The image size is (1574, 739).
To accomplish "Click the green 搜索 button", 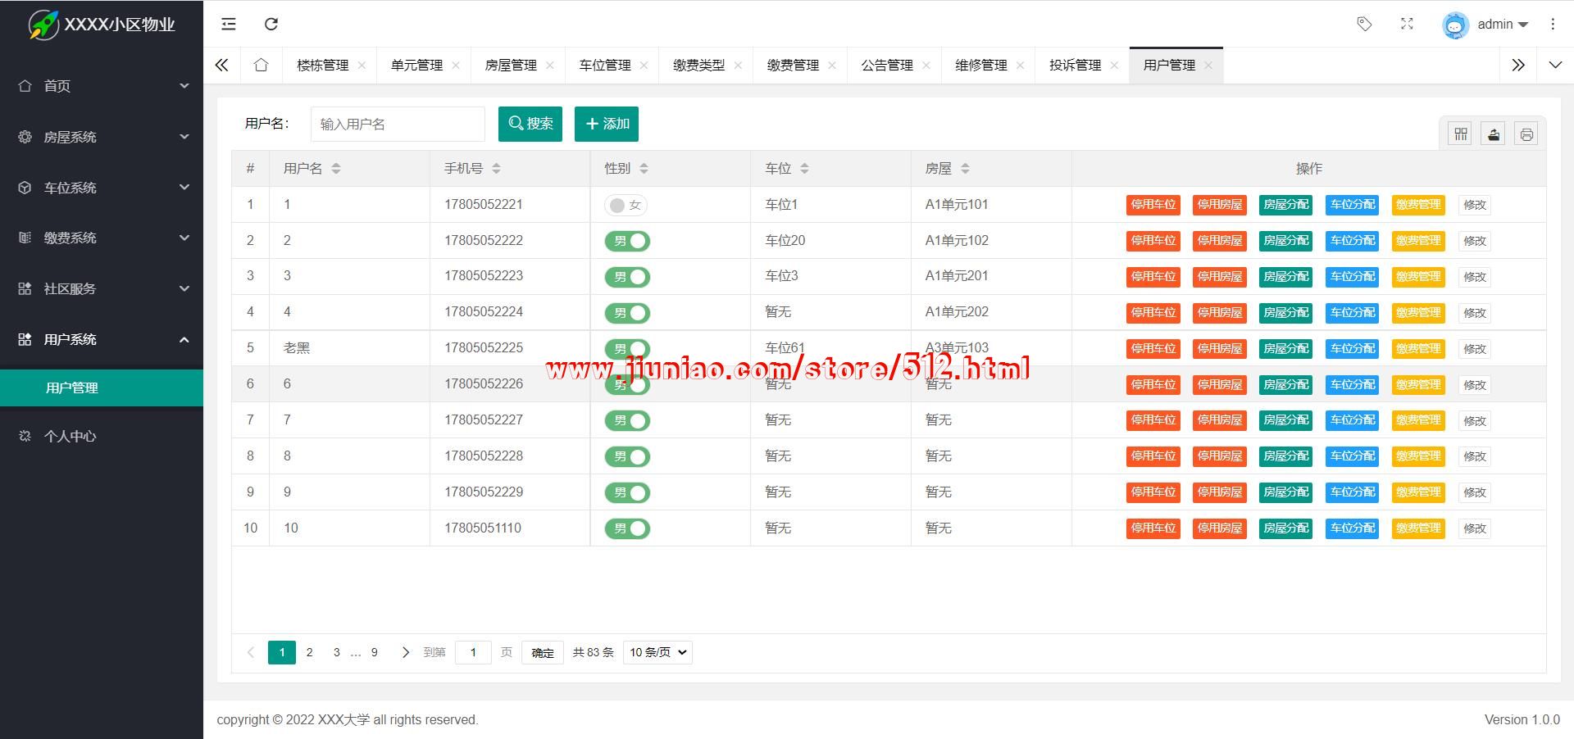I will point(530,124).
